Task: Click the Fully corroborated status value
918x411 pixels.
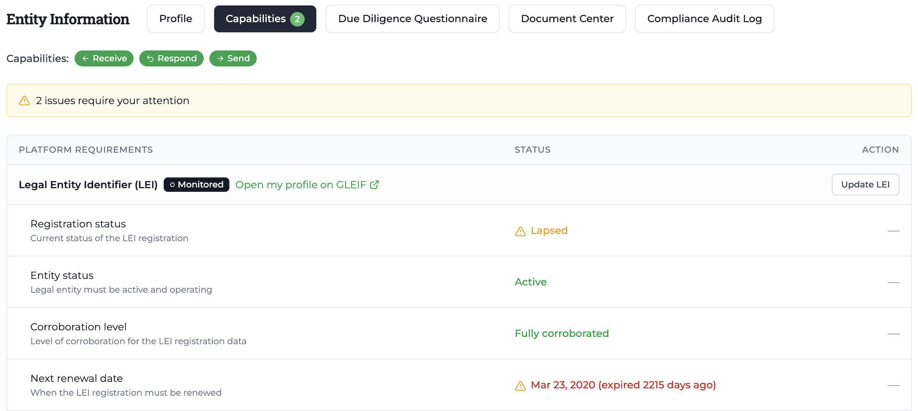Action: coord(562,333)
